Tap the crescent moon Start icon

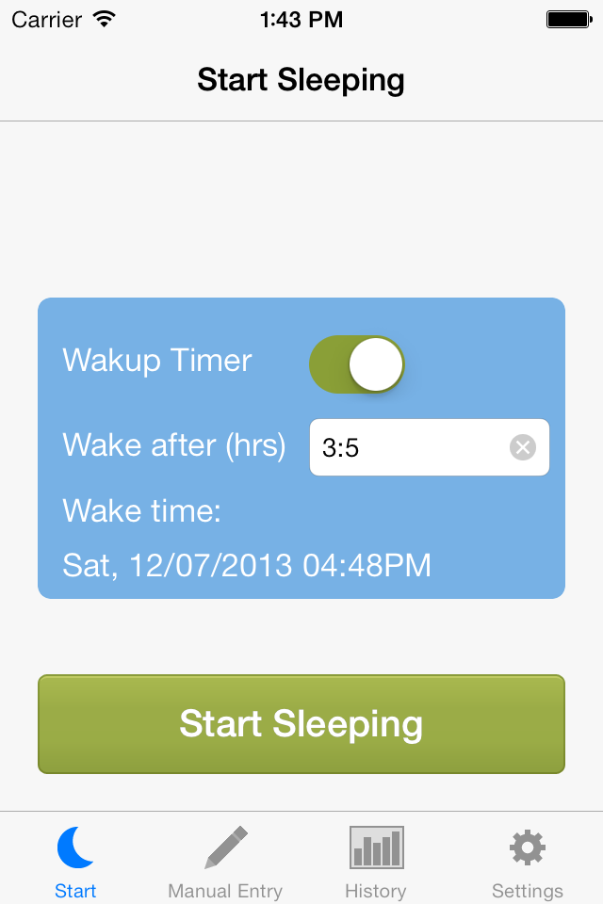(x=75, y=847)
